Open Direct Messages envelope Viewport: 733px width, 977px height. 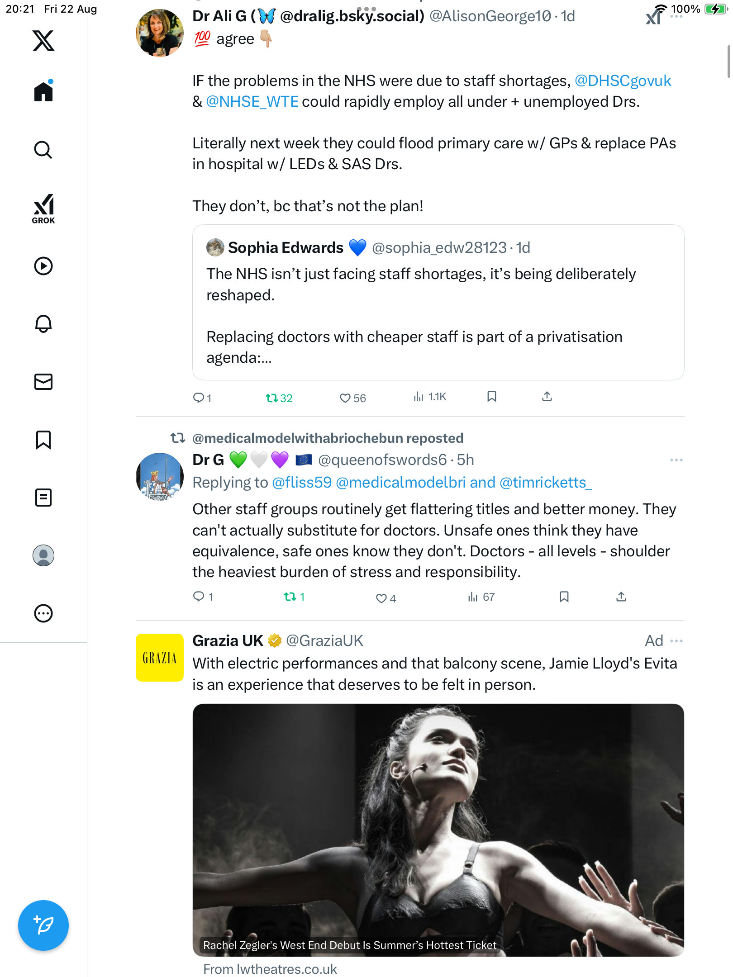43,382
